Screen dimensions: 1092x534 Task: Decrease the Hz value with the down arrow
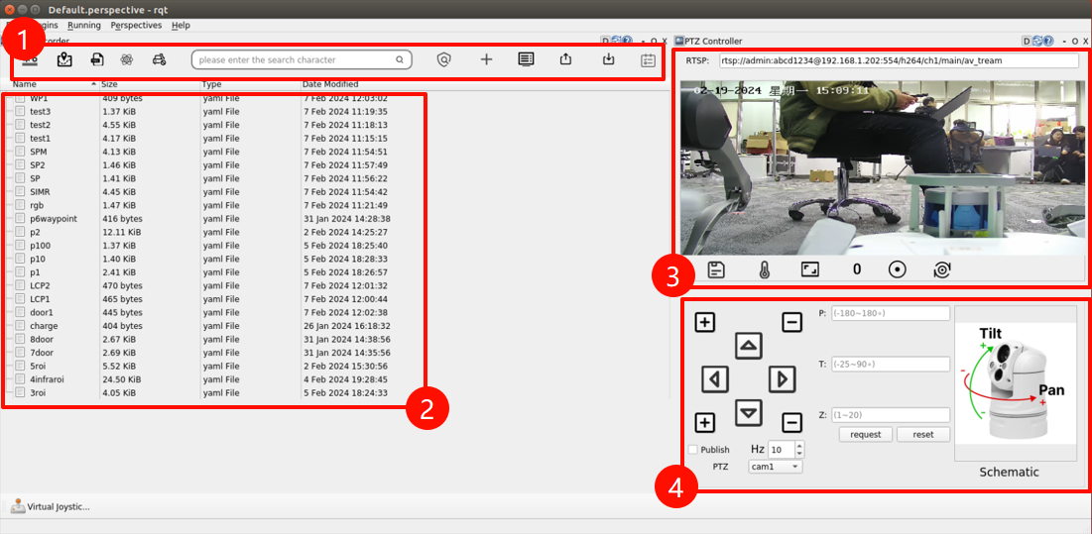[x=799, y=454]
